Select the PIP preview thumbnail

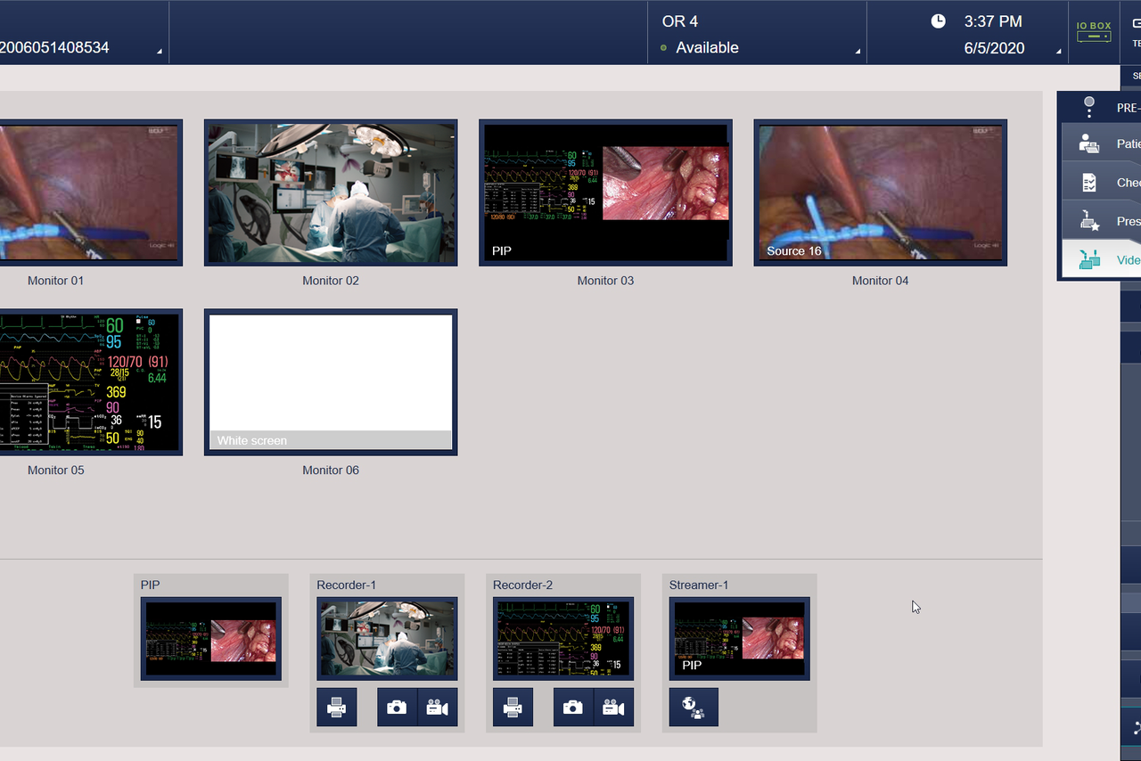tap(210, 638)
